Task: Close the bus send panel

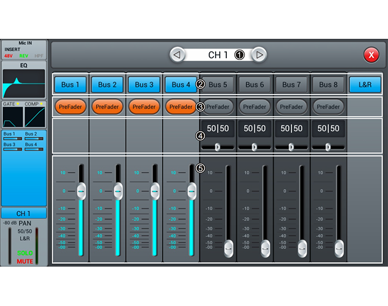Action: pos(371,55)
